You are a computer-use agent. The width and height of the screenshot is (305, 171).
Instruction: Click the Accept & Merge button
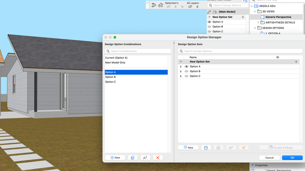coord(281,148)
